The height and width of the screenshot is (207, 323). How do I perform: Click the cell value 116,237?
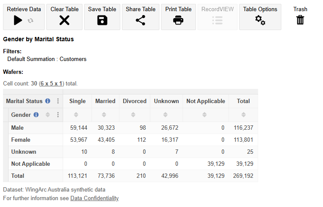[244, 128]
